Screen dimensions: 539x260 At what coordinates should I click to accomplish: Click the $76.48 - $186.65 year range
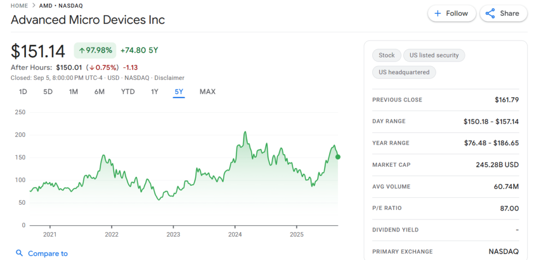492,143
